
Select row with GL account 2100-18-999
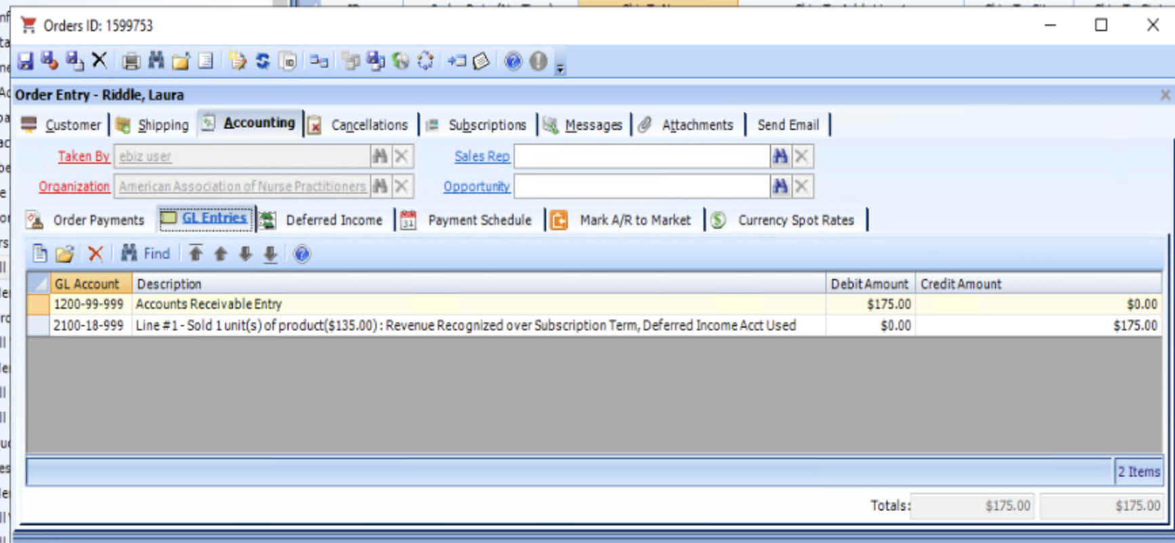click(594, 326)
